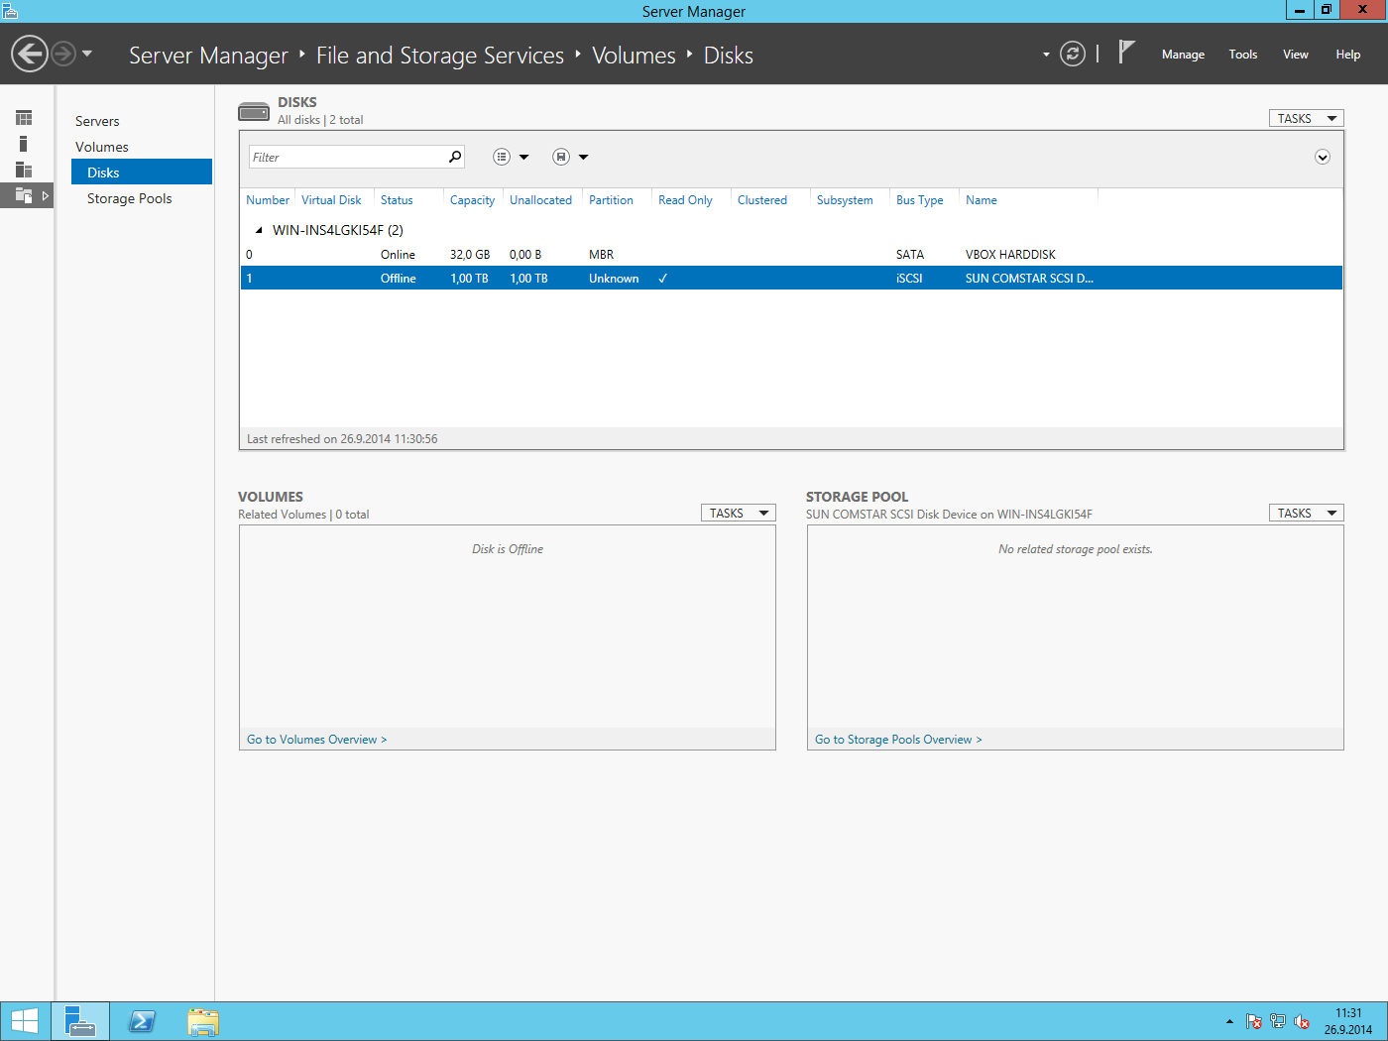Click the Action Center flag tray icon
Image resolution: width=1388 pixels, height=1041 pixels.
click(1254, 1021)
